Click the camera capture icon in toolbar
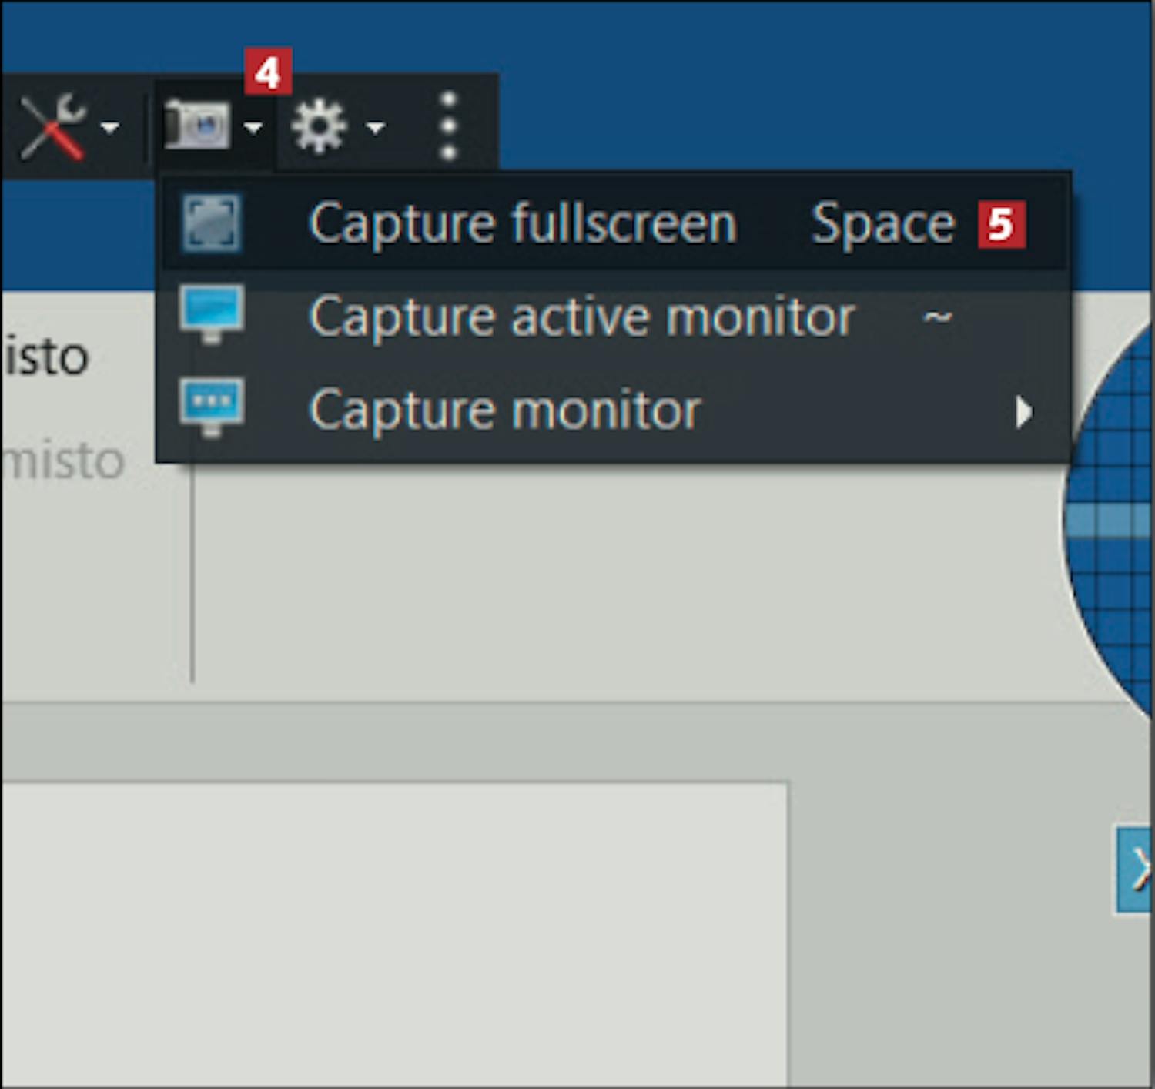Viewport: 1155px width, 1089px height. (197, 125)
